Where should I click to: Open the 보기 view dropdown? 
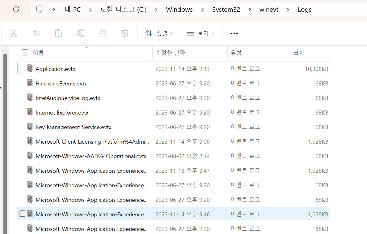click(200, 33)
